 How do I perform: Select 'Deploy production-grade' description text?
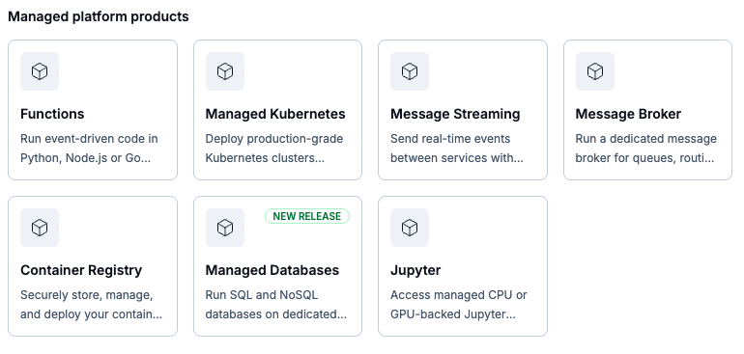click(x=274, y=139)
